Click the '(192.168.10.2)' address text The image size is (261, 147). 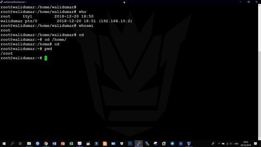click(115, 21)
